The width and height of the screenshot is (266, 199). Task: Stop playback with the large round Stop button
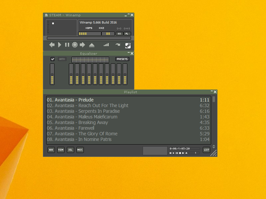pos(75,45)
